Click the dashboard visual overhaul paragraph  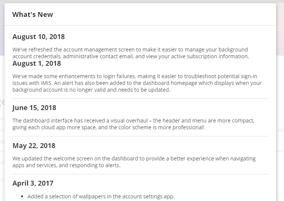point(133,124)
